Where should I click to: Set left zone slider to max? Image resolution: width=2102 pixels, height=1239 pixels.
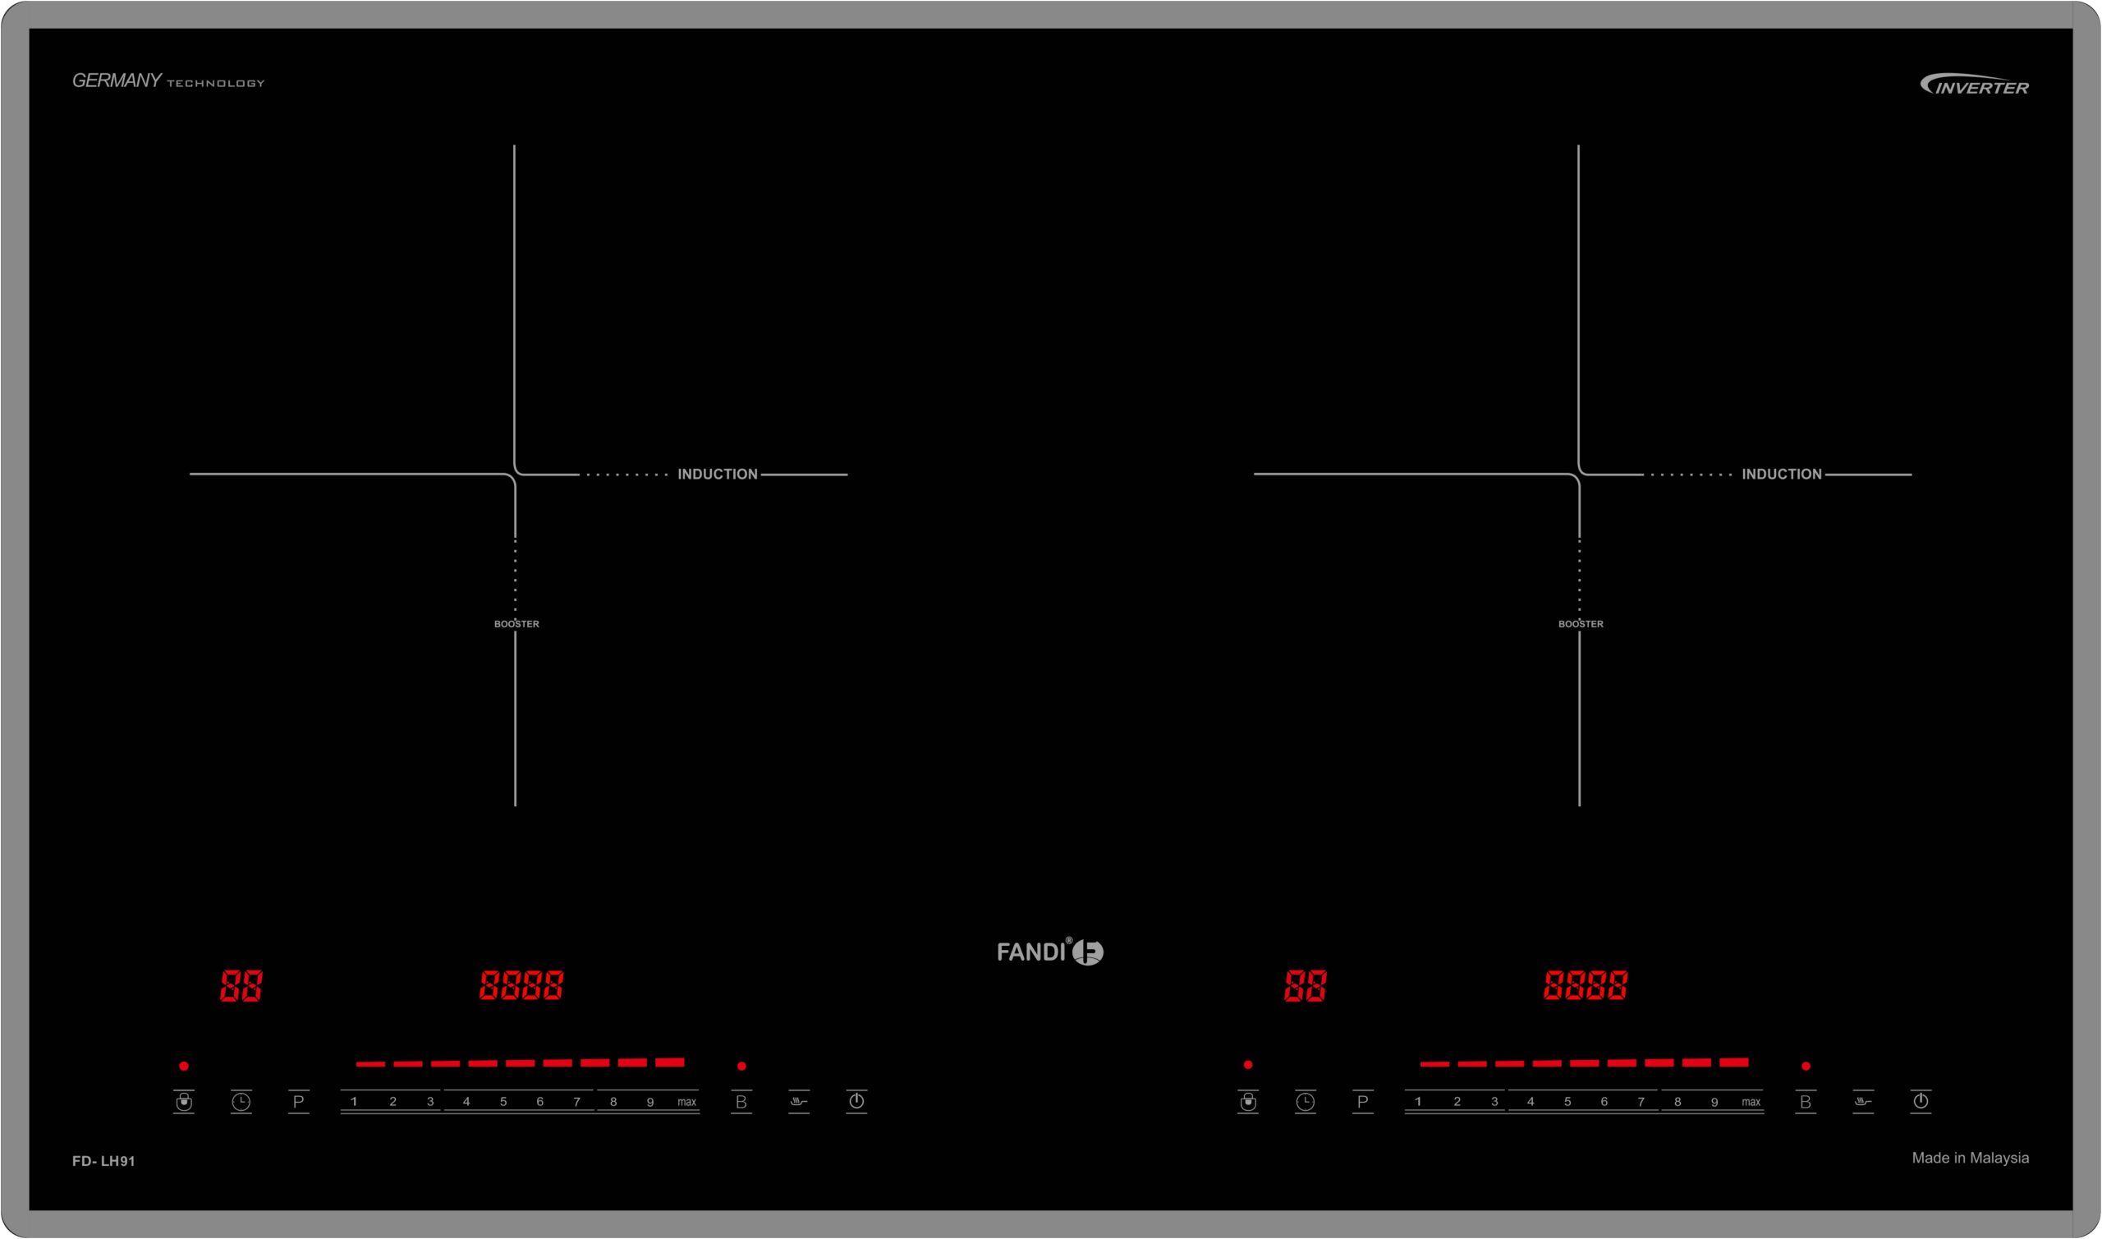point(686,1102)
